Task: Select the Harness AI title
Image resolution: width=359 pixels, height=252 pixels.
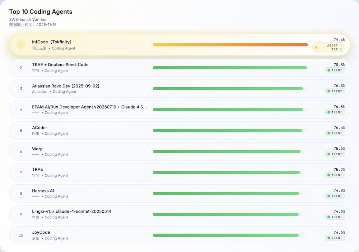Action: [x=43, y=191]
